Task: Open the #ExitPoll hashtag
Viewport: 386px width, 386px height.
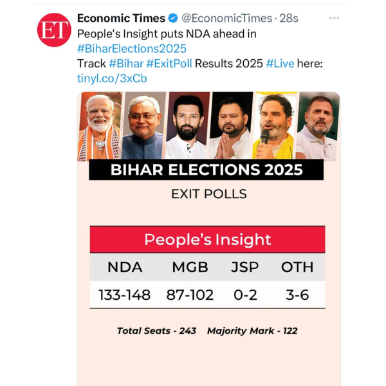Action: coord(169,63)
